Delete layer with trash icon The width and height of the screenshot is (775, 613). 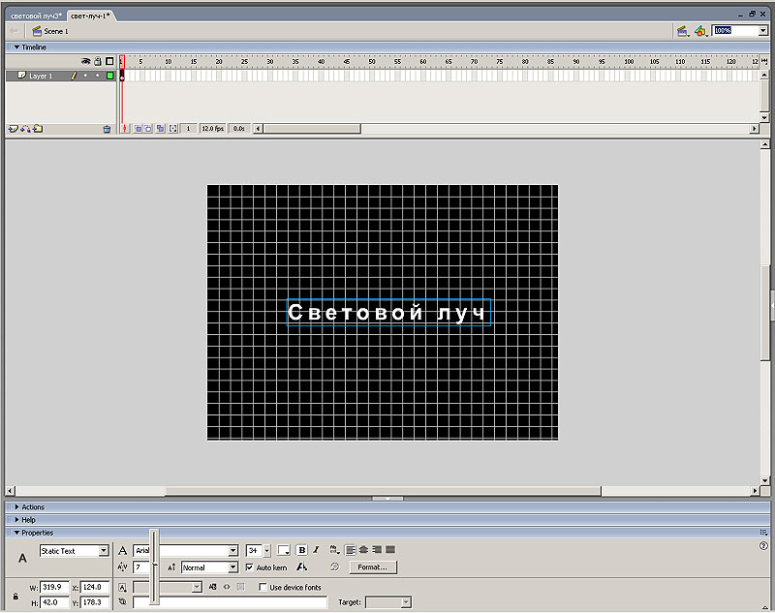[x=107, y=128]
